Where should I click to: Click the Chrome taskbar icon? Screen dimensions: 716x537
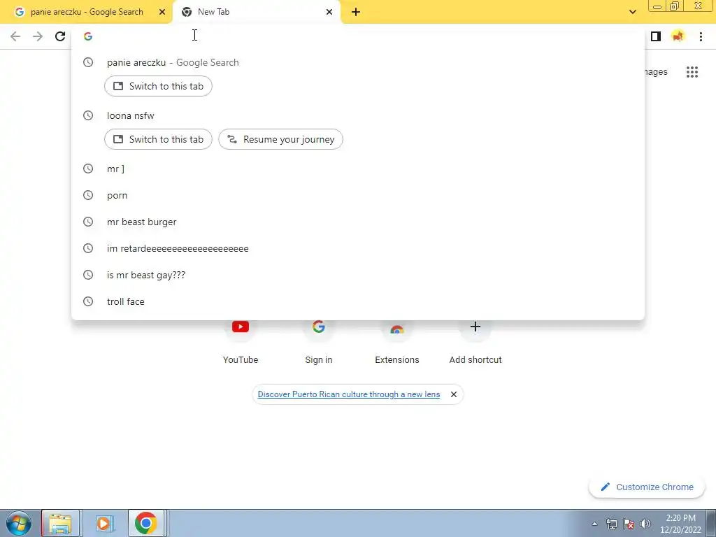(x=145, y=523)
